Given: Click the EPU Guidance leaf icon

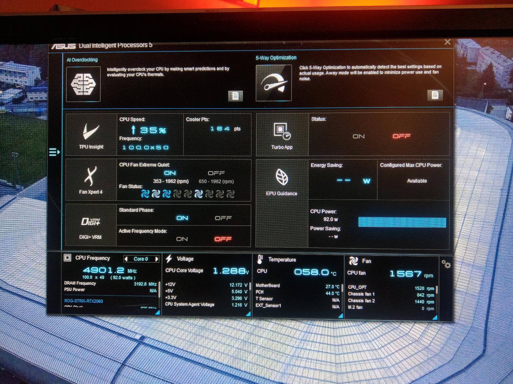Looking at the screenshot, I should pos(282,178).
